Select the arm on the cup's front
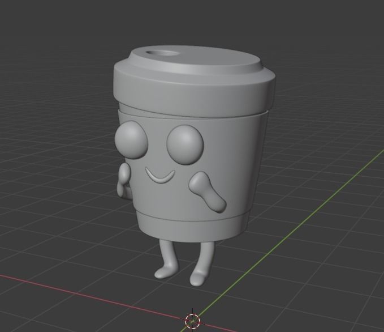The height and width of the screenshot is (332, 384). [207, 191]
